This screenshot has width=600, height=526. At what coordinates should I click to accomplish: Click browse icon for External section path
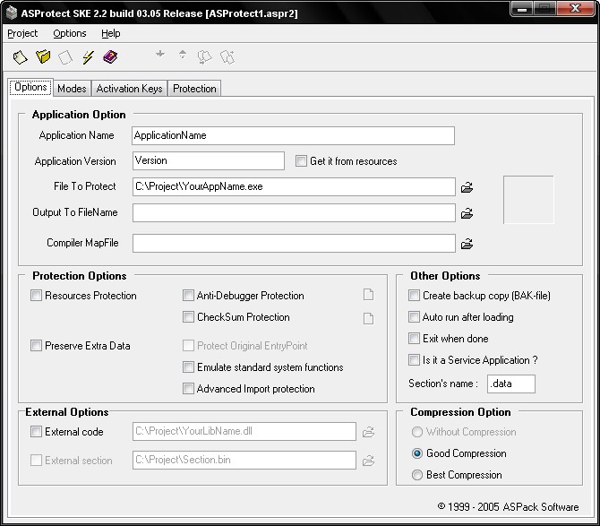[x=368, y=461]
